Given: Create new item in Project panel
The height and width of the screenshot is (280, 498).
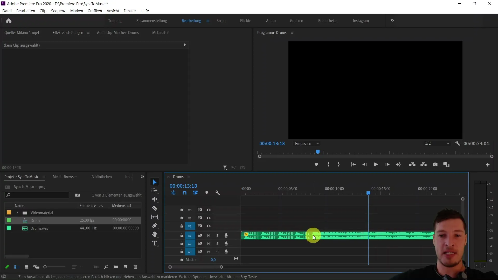Looking at the screenshot, I should [126, 267].
